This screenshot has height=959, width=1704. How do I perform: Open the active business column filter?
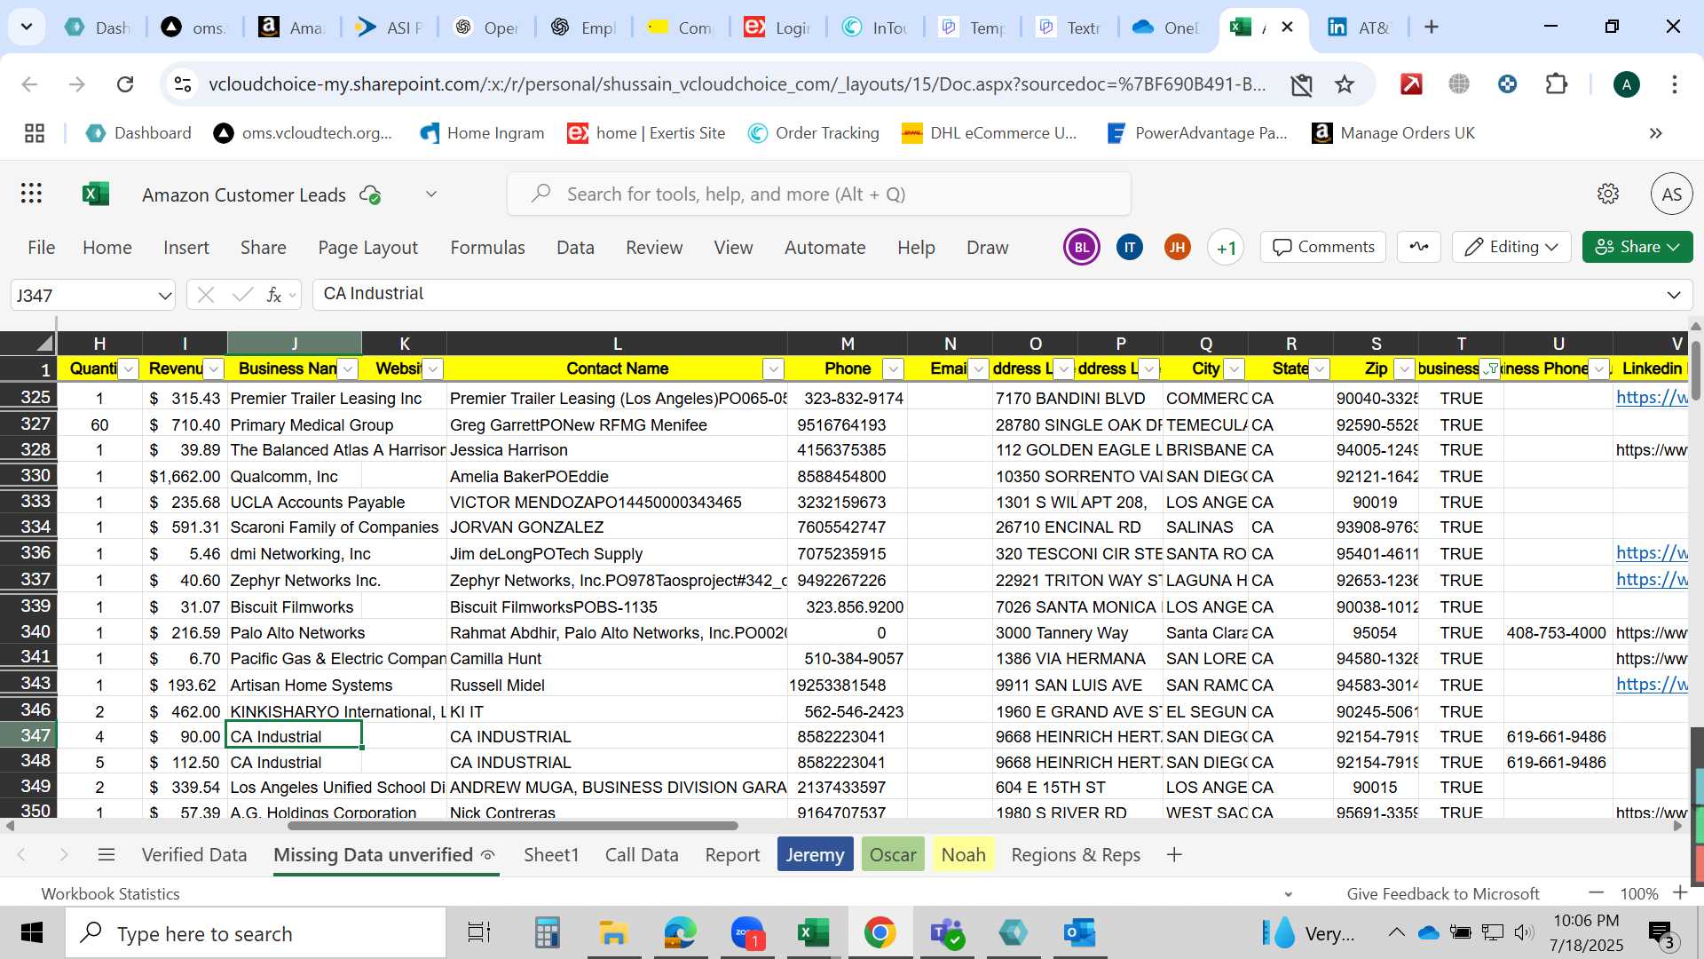click(x=1492, y=369)
